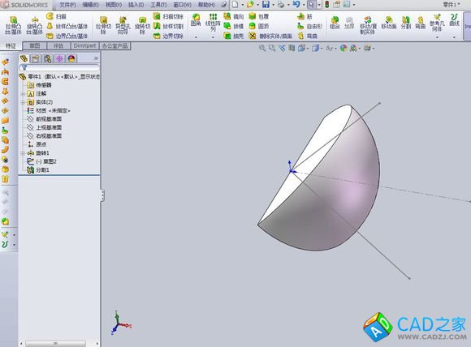
Task: Open the DisplayManager color ball tab
Action: tap(71, 58)
